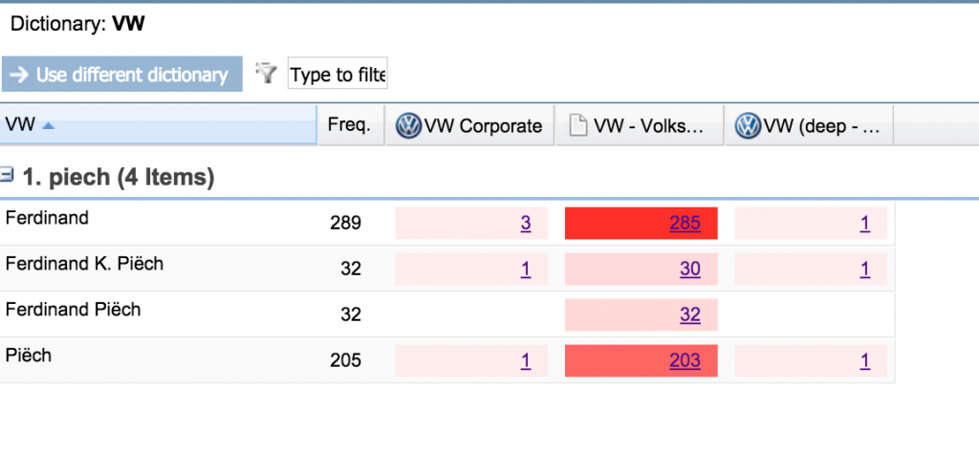Sort by the VW column header
979x455 pixels.
point(159,125)
